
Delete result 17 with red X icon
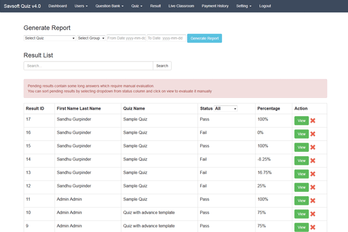[x=313, y=121]
